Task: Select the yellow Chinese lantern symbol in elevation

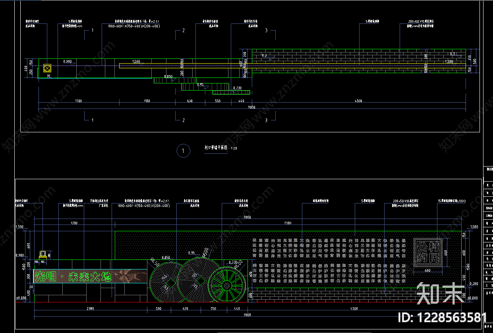Action: 43,254
